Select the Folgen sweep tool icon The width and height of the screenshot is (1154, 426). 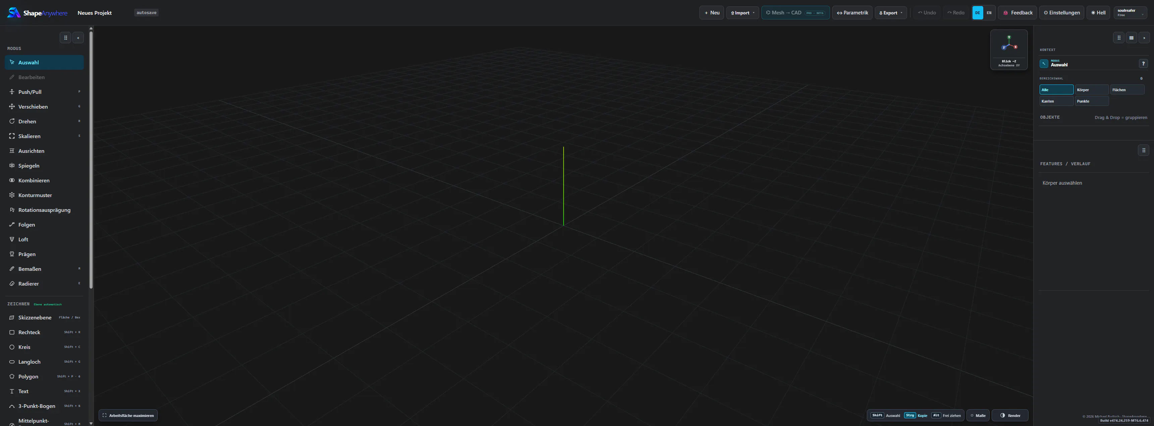click(x=12, y=225)
